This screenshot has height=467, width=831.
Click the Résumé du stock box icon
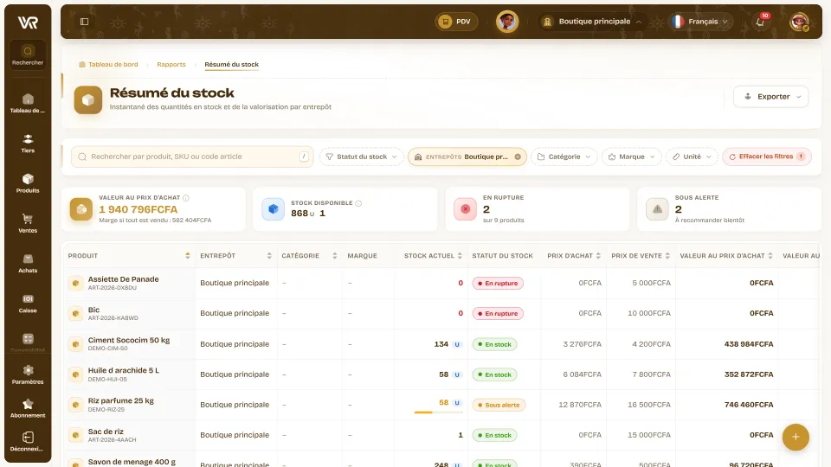(x=88, y=100)
